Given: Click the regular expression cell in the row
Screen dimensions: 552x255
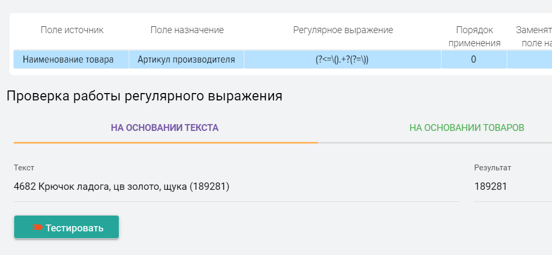Looking at the screenshot, I should pos(342,59).
